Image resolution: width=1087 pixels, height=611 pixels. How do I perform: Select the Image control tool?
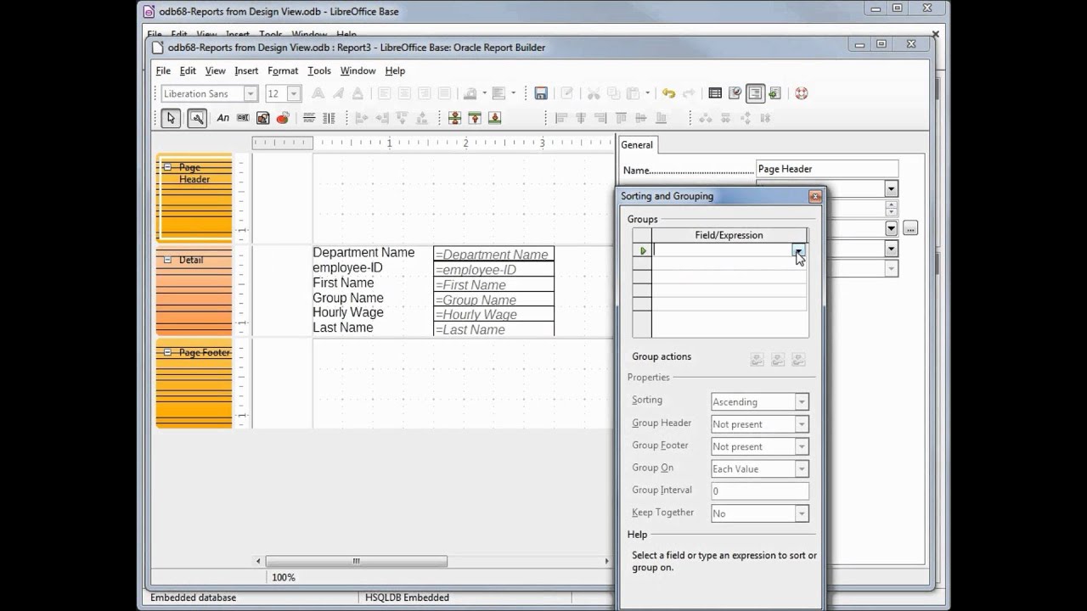click(262, 118)
